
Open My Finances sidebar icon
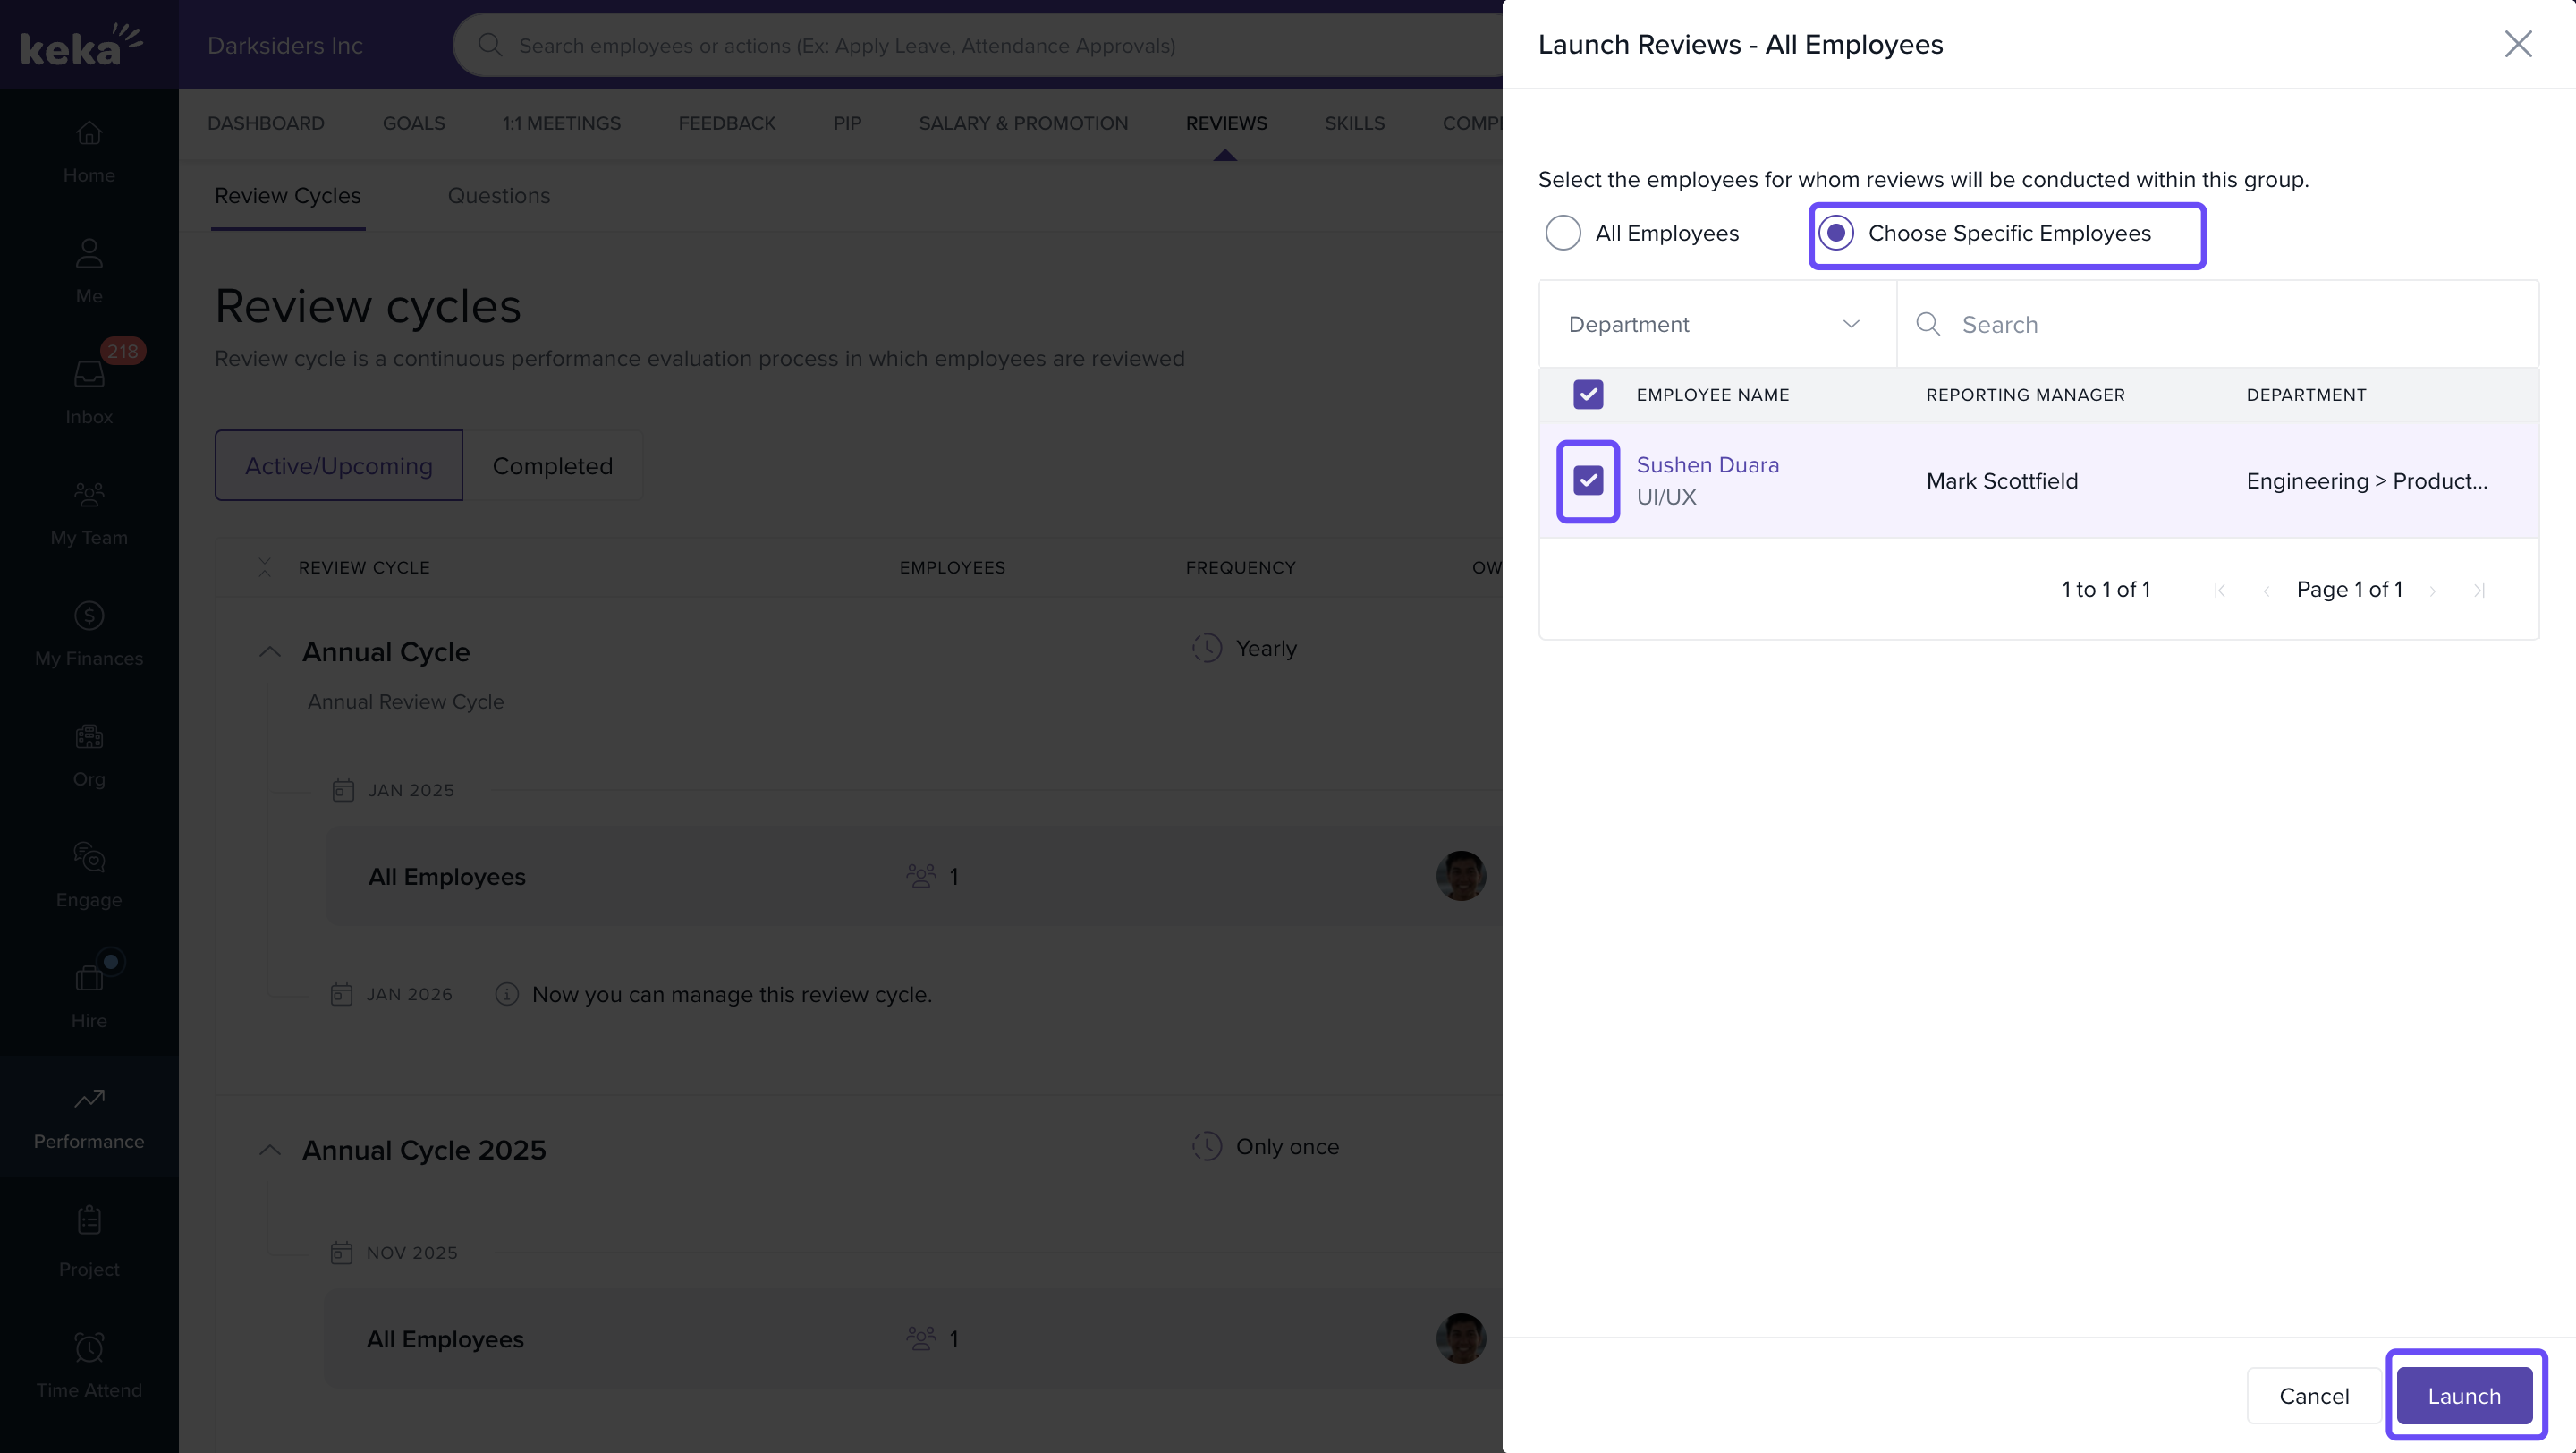tap(89, 633)
